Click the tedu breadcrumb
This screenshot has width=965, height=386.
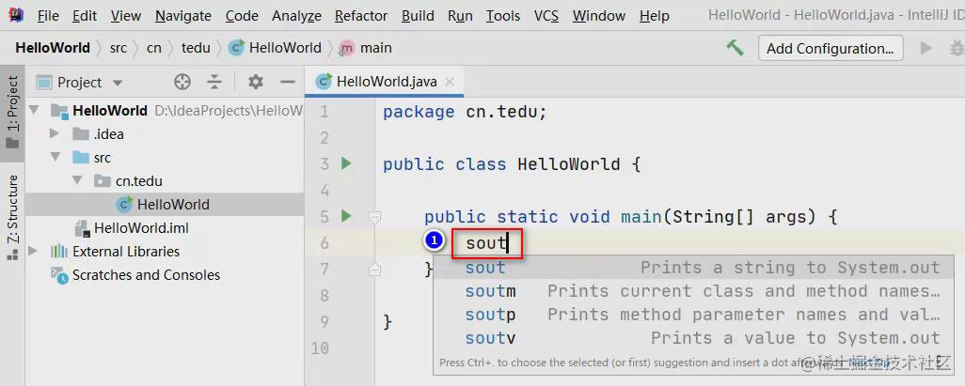pos(196,48)
